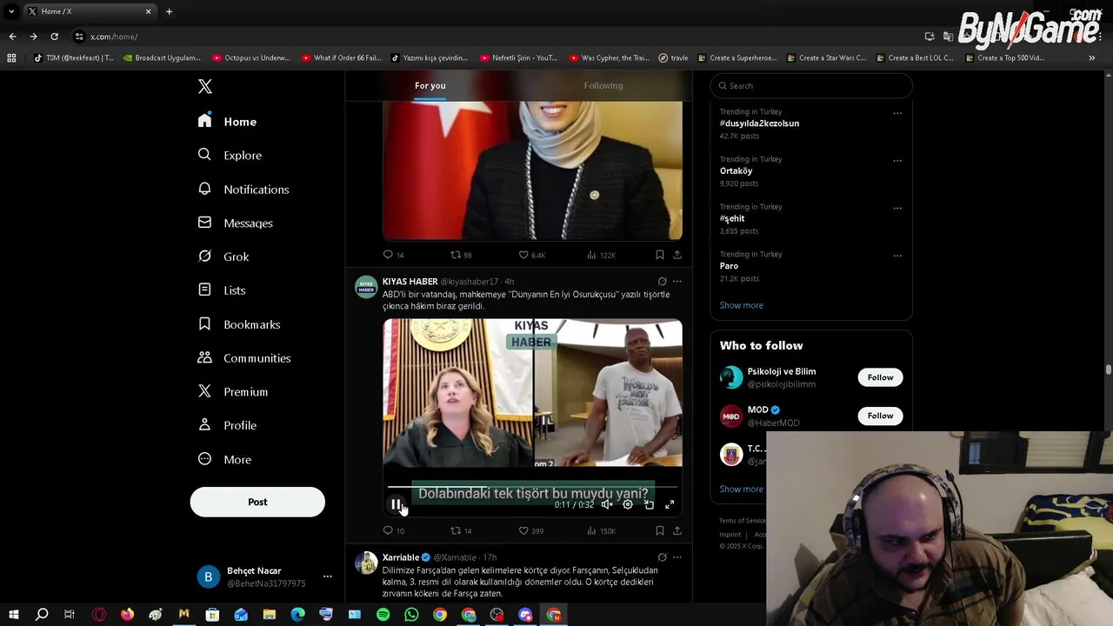Open the Premium page

coord(232,391)
